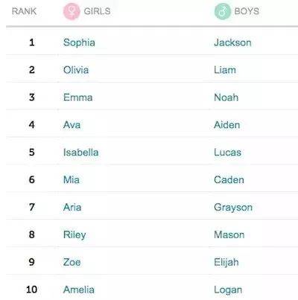Click the girl name Ava
The height and width of the screenshot is (300, 298).
72,125
